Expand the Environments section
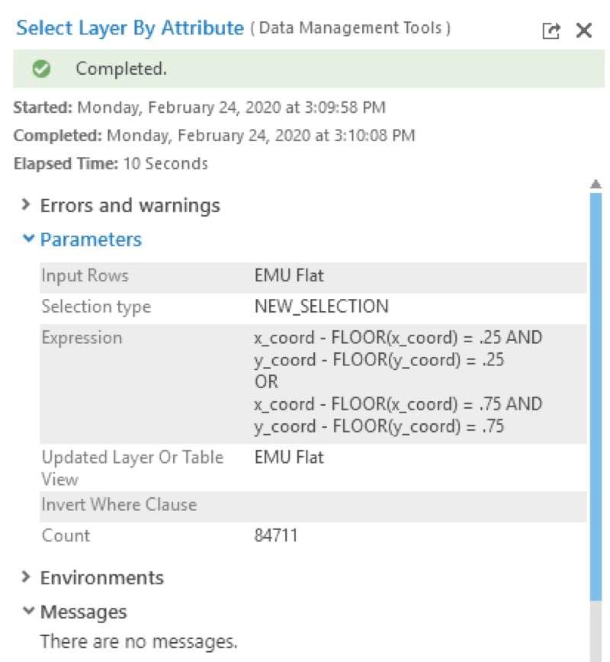The height and width of the screenshot is (662, 610). pyautogui.click(x=27, y=577)
